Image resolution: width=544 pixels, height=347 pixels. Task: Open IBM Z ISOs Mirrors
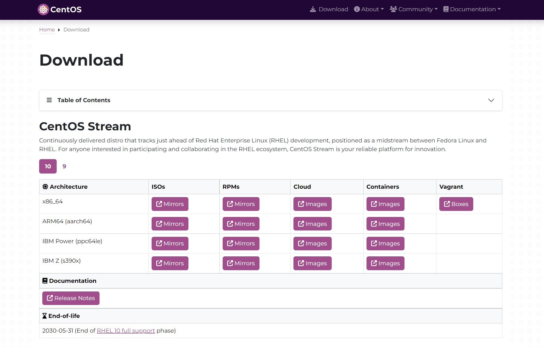click(170, 263)
